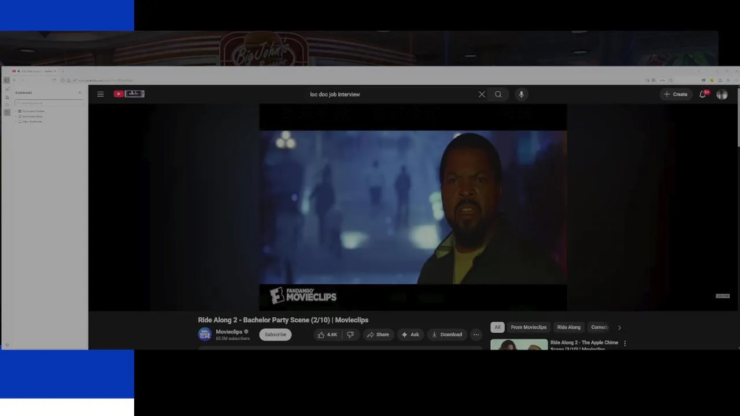Viewport: 740px width, 416px height.
Task: Select the Comedy chip
Action: (x=599, y=327)
